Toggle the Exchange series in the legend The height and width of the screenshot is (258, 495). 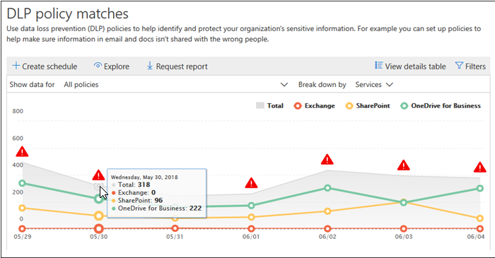(x=314, y=105)
